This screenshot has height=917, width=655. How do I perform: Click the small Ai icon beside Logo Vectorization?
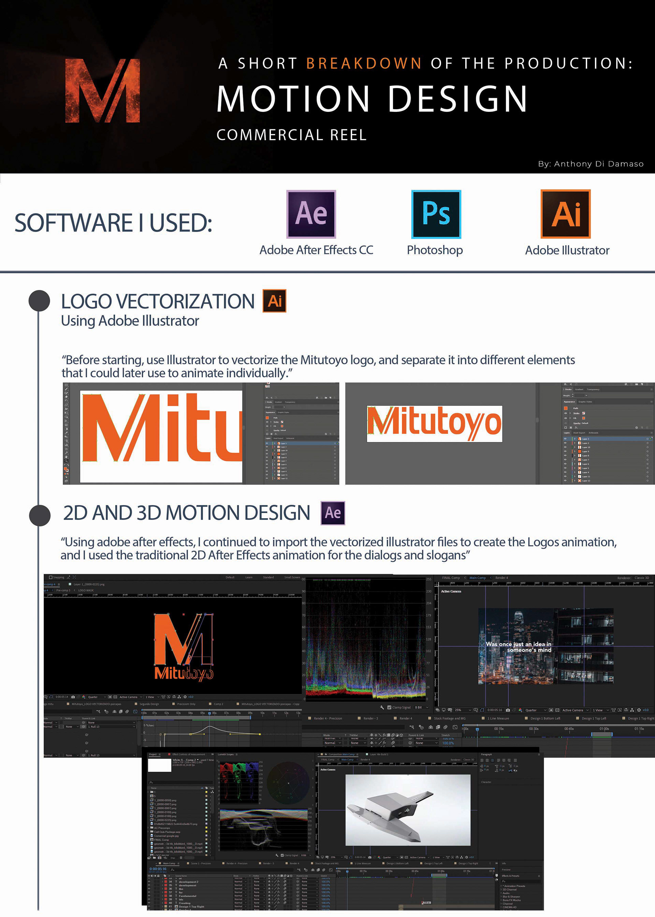coord(274,301)
